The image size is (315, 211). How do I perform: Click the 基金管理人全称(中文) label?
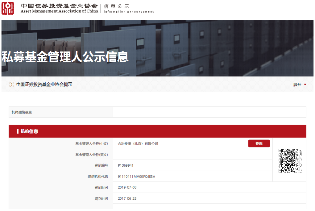coord(92,144)
